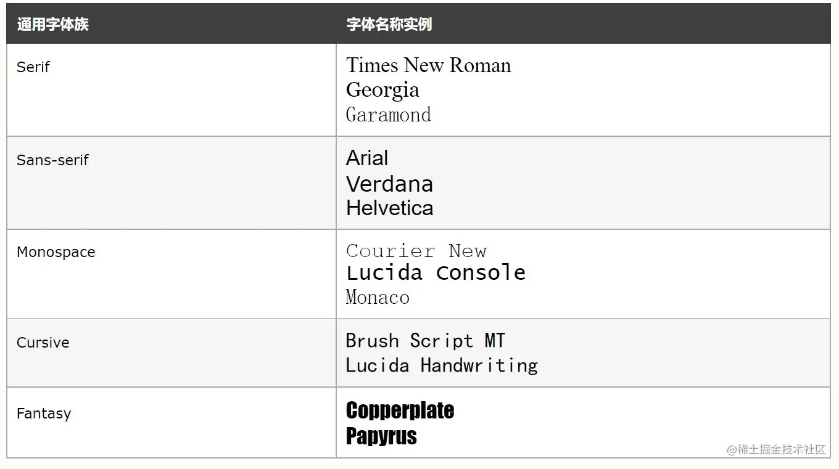Click the Monaco font example
The height and width of the screenshot is (469, 839).
378,297
